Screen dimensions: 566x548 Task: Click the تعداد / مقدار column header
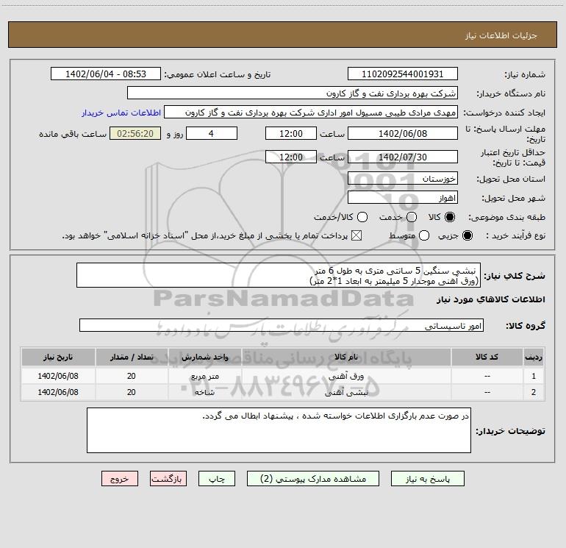click(132, 357)
